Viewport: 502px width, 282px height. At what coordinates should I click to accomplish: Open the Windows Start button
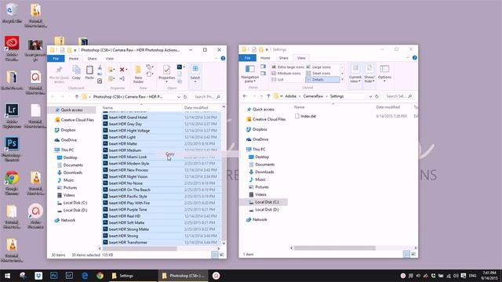coord(7,276)
